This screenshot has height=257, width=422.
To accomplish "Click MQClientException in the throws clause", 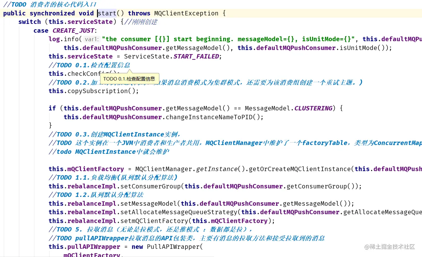I will tap(186, 13).
